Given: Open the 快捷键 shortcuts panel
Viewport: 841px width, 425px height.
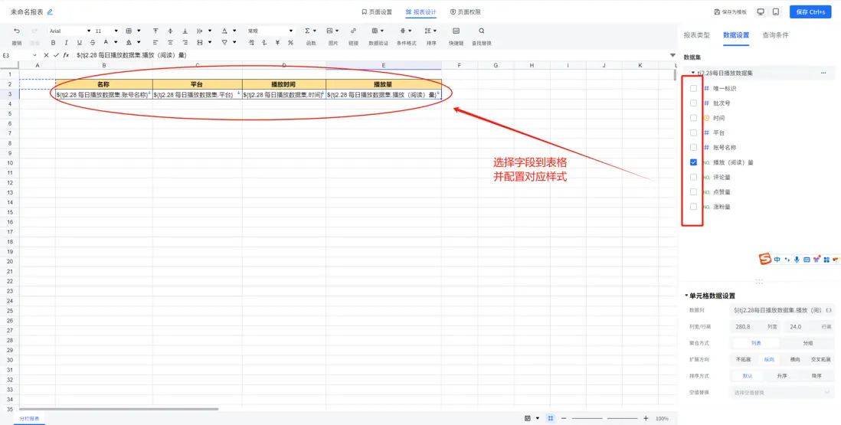Looking at the screenshot, I should point(456,36).
